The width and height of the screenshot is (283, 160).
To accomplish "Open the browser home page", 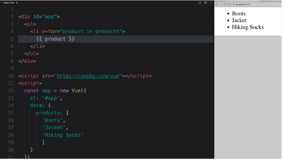I will click(229, 4).
